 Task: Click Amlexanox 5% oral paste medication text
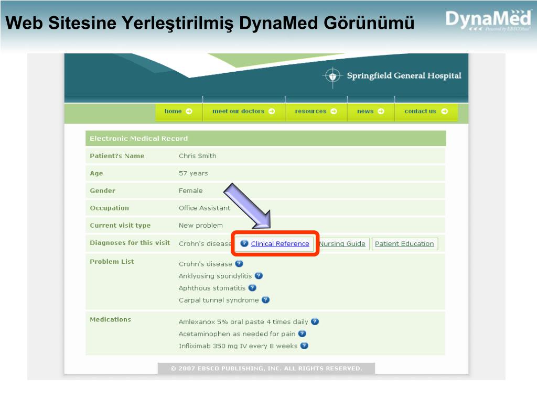243,322
